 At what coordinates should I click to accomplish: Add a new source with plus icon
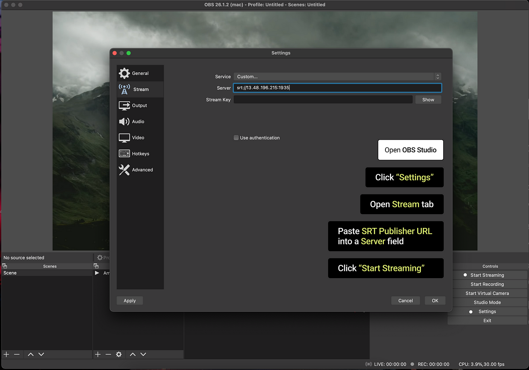pyautogui.click(x=98, y=354)
